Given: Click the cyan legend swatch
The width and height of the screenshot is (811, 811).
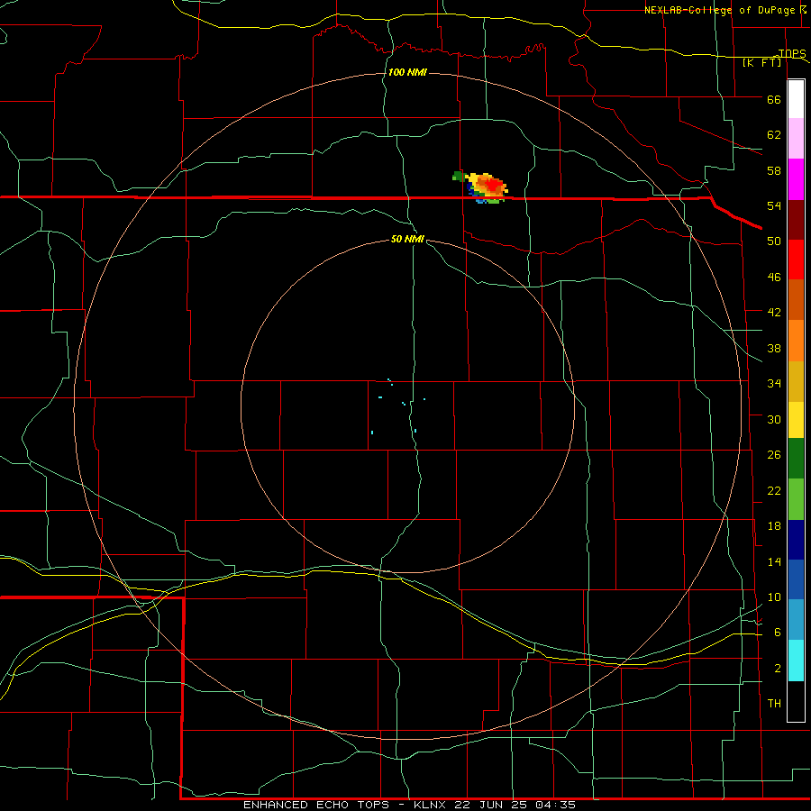Looking at the screenshot, I should pos(796,661).
